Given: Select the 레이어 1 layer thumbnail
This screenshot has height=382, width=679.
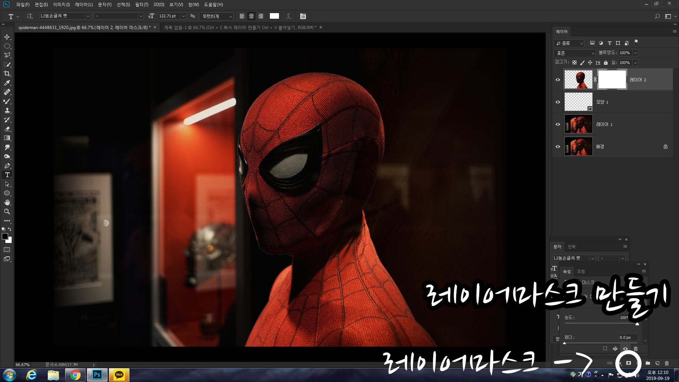Looking at the screenshot, I should (x=578, y=124).
